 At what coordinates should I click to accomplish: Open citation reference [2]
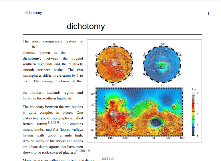(x=53, y=122)
